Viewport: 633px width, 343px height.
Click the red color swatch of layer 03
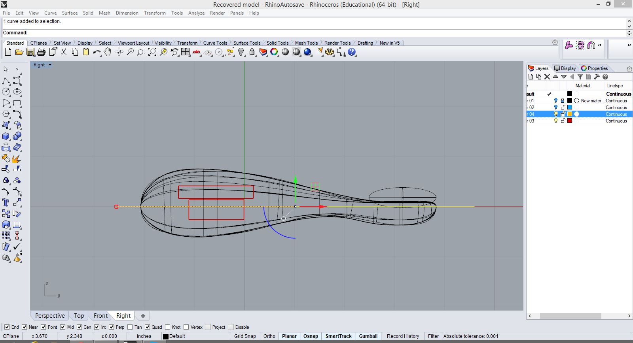coord(570,121)
